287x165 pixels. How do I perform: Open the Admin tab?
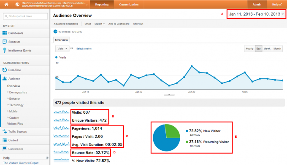click(257, 5)
